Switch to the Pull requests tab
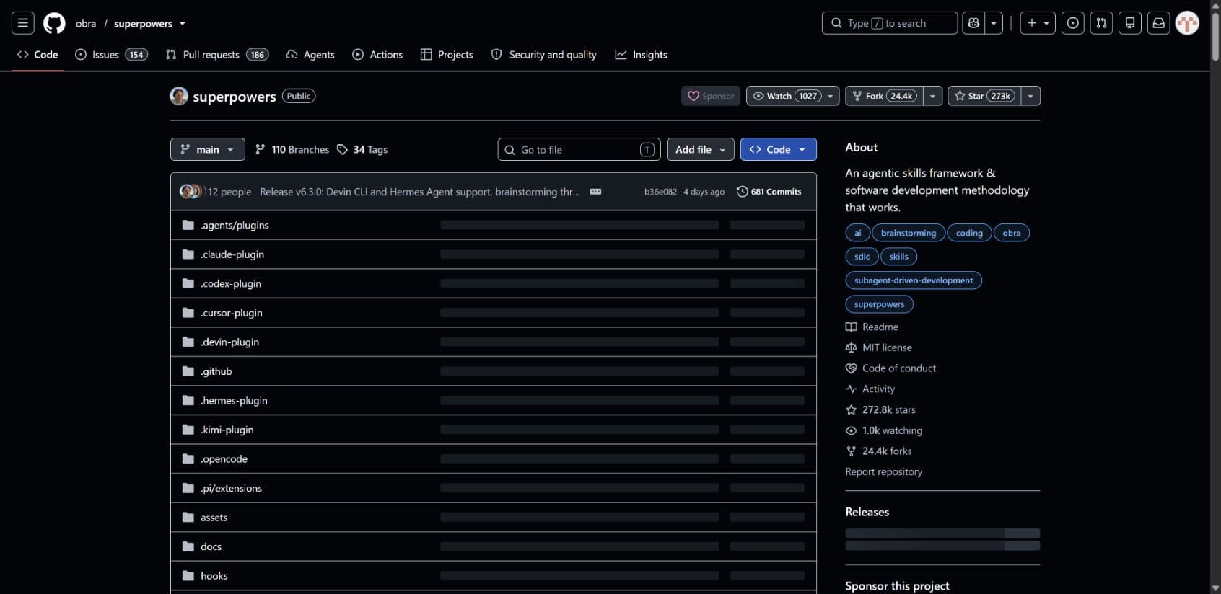The image size is (1221, 594). [x=216, y=55]
